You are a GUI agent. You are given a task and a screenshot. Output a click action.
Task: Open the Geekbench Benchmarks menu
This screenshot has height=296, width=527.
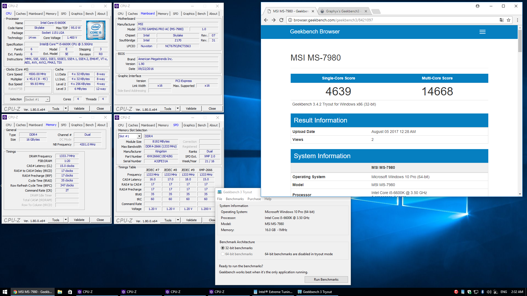(x=235, y=199)
